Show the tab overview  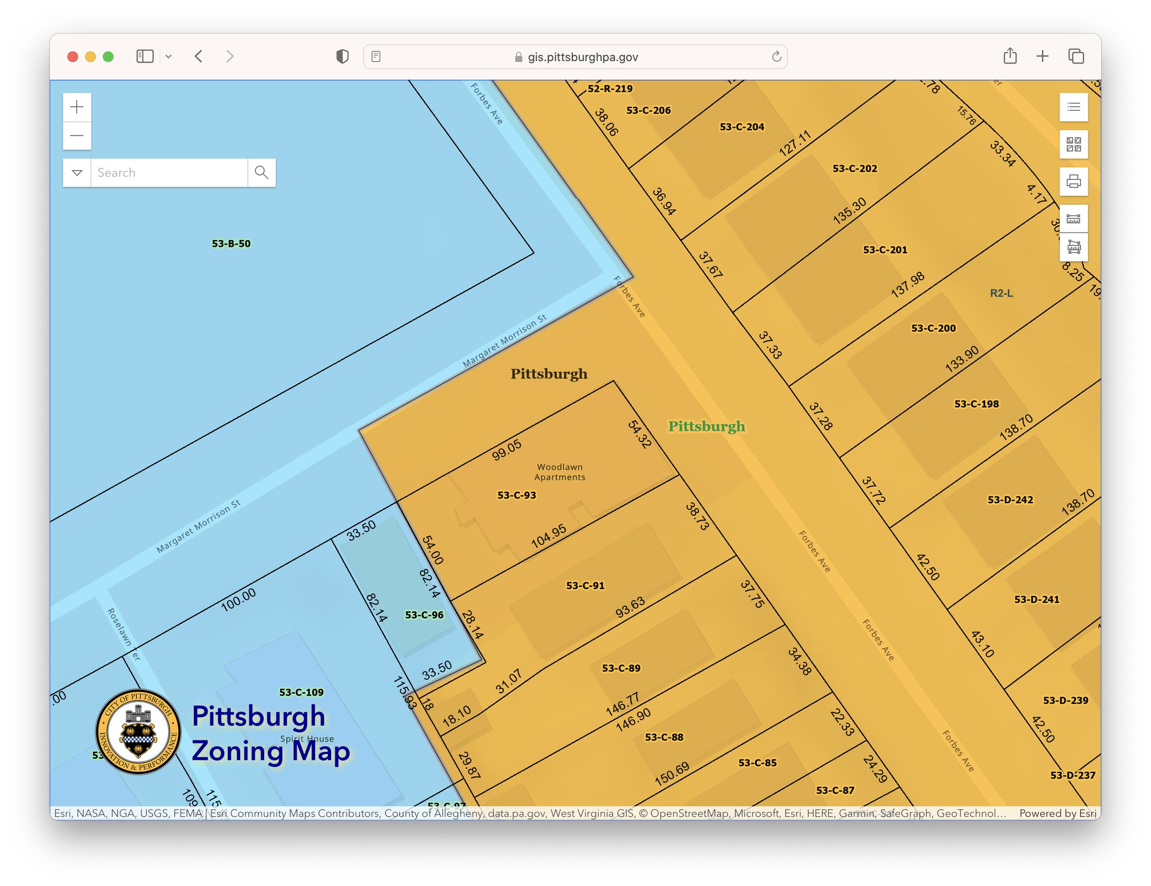(x=1075, y=56)
